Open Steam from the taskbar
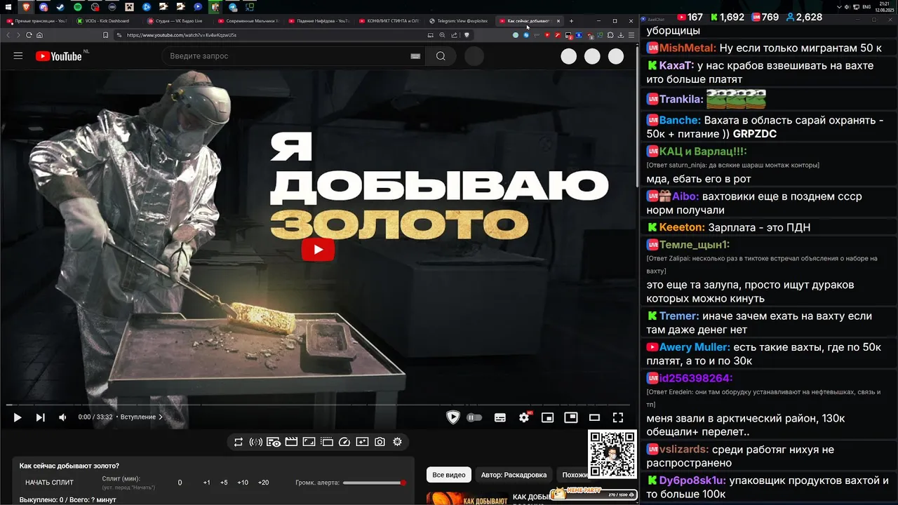 coord(60,7)
